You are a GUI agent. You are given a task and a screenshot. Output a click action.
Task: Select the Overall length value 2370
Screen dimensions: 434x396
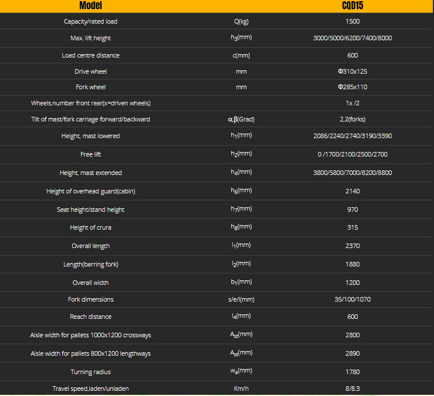pos(353,246)
